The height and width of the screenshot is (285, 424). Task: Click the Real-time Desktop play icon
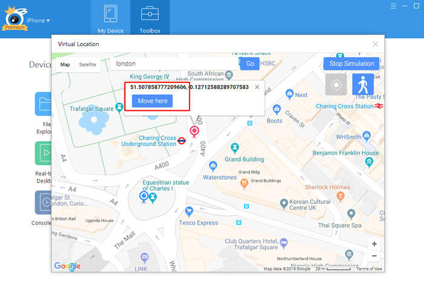[x=43, y=153]
